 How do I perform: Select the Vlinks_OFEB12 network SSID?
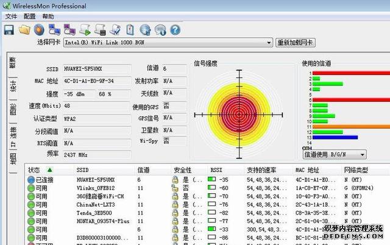(96, 188)
